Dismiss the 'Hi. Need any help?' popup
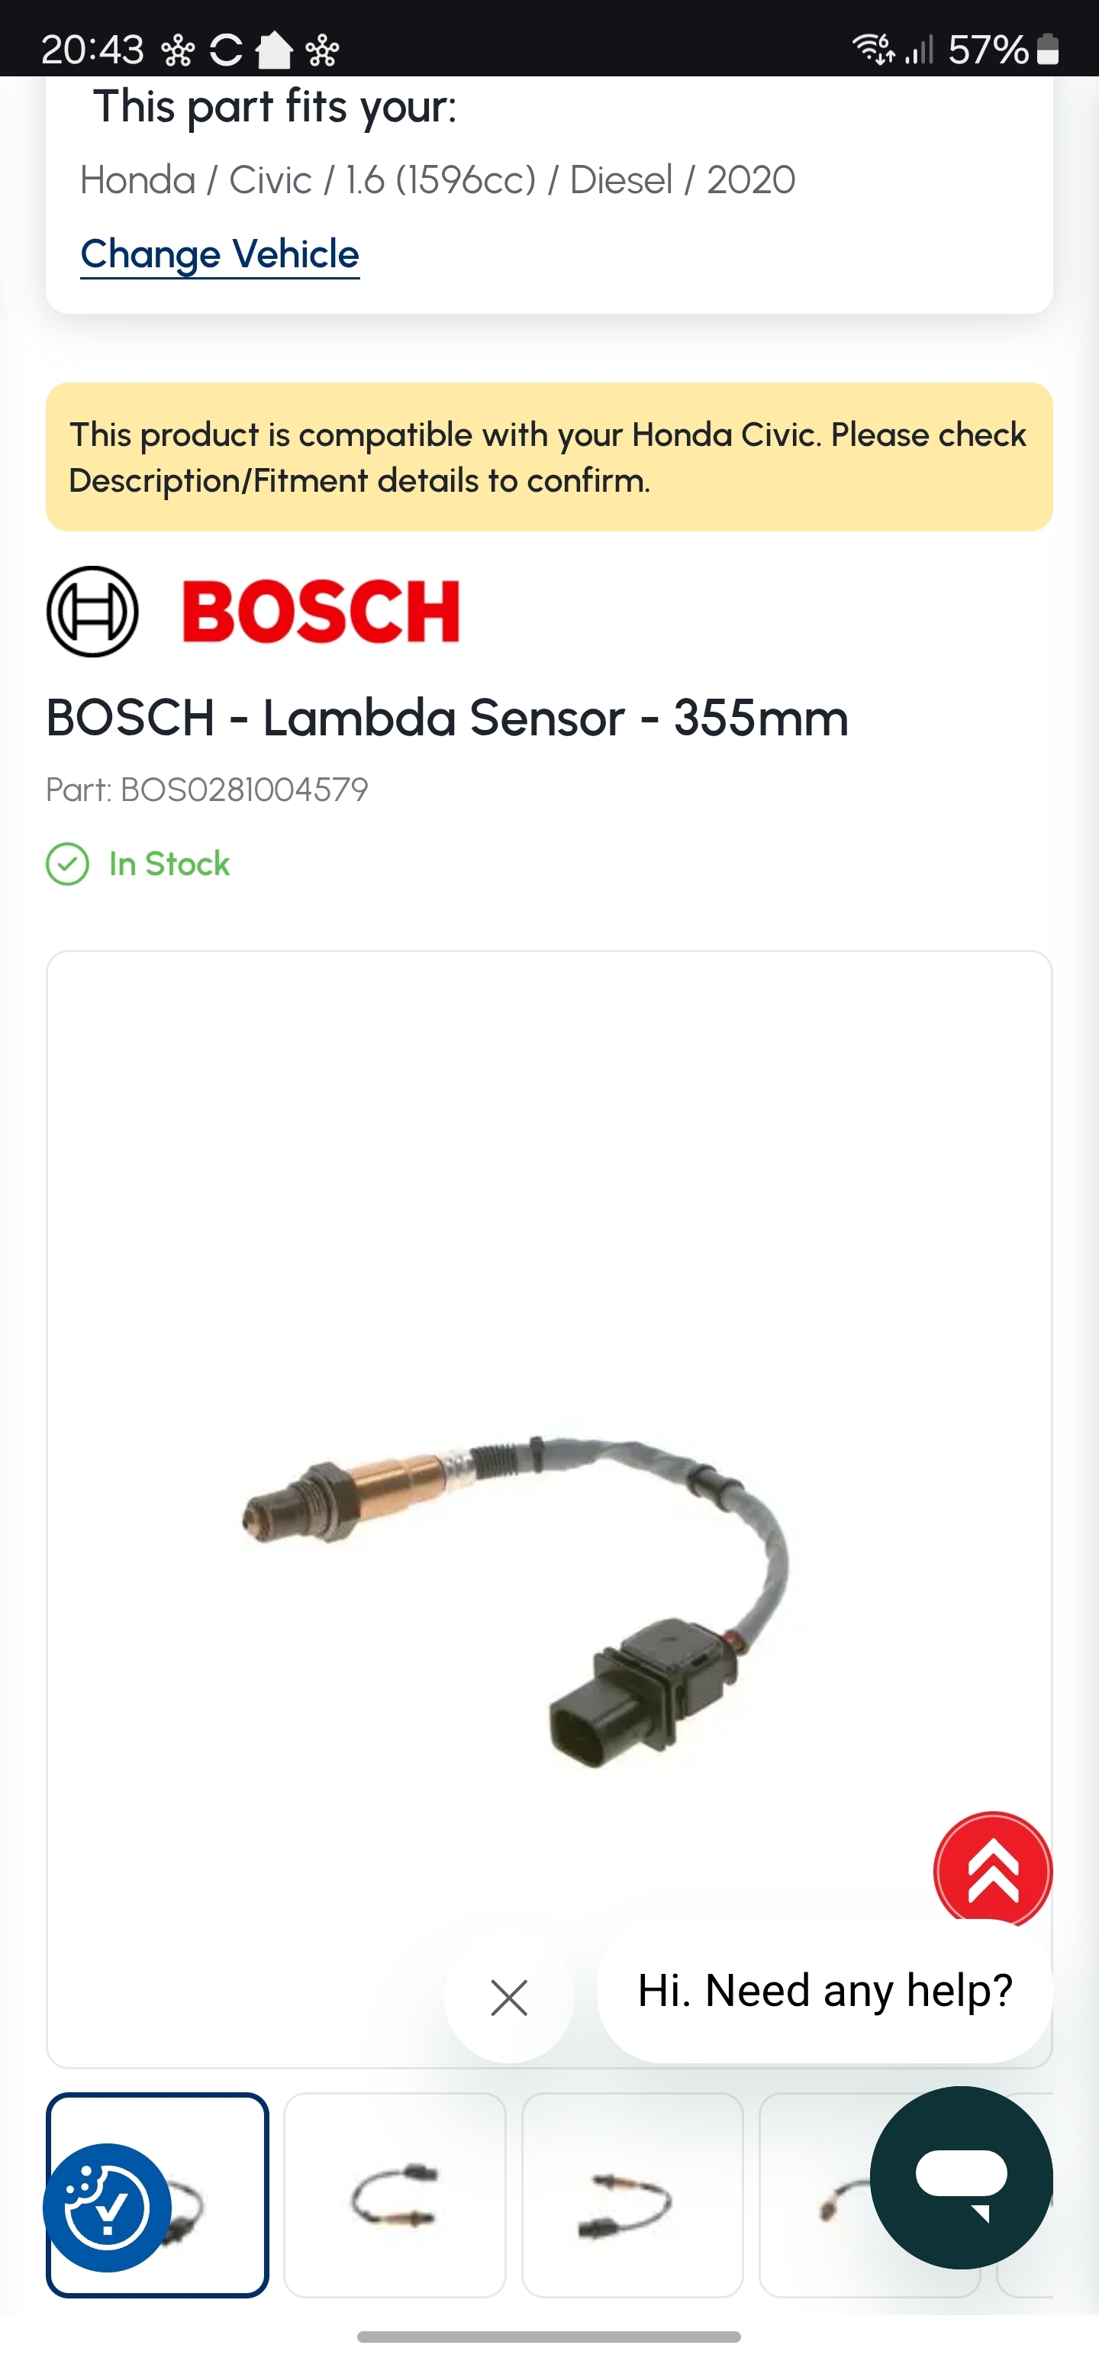Viewport: 1099px width, 2358px height. 509,1998
